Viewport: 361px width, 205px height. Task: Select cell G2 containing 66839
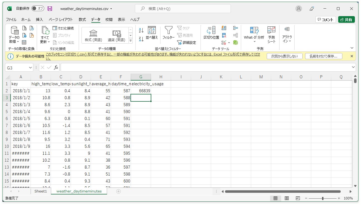pyautogui.click(x=141, y=91)
